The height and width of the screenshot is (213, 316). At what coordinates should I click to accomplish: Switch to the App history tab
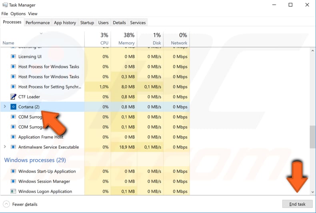tap(65, 22)
